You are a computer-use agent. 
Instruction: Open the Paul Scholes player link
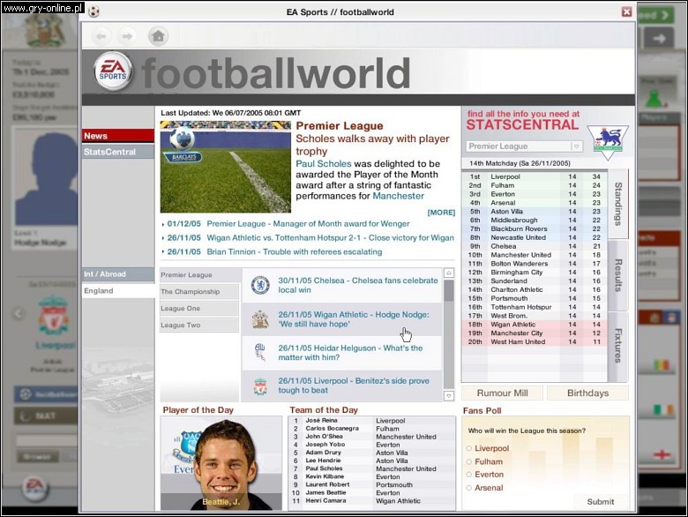(x=324, y=164)
